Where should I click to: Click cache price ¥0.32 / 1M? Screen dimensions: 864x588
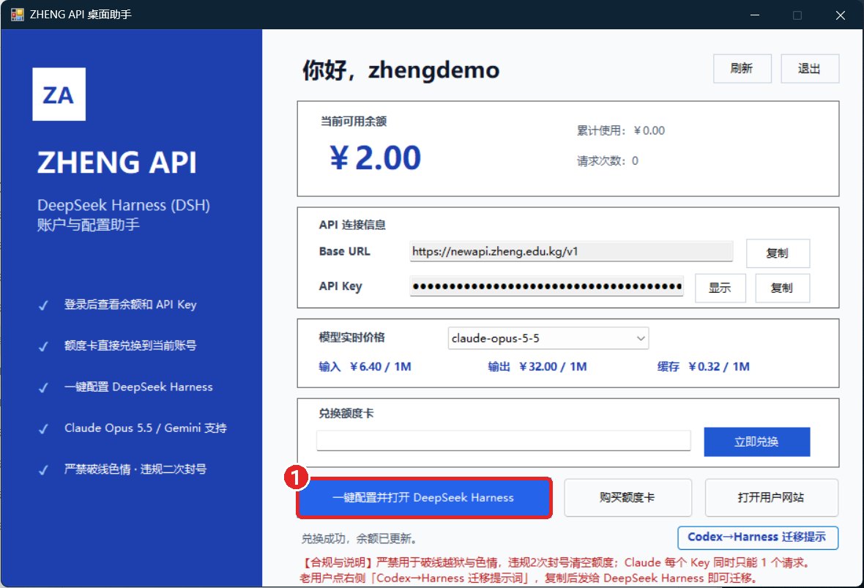click(x=703, y=366)
